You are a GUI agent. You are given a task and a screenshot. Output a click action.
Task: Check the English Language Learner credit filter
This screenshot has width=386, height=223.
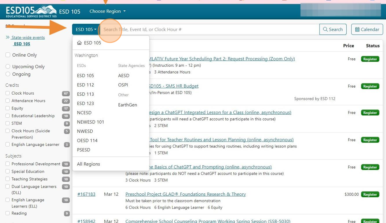click(8, 144)
